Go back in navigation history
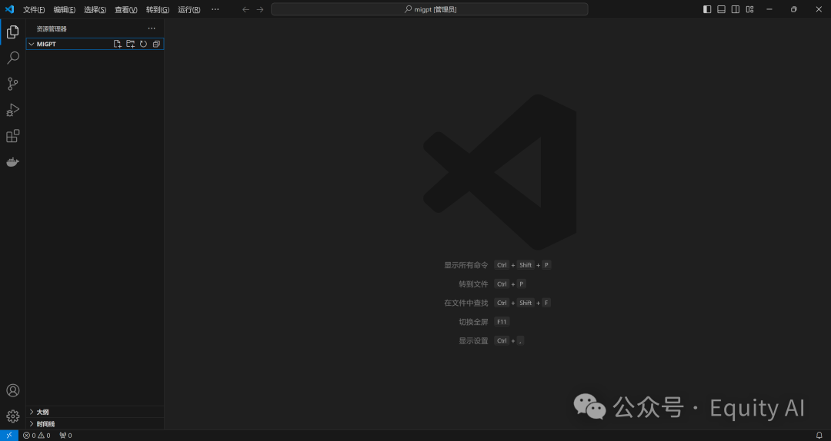The image size is (831, 441). pos(245,9)
